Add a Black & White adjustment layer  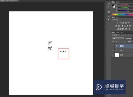[122, 26]
